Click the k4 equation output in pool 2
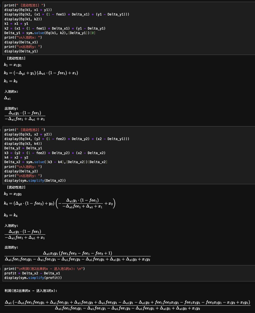 pos(60,203)
